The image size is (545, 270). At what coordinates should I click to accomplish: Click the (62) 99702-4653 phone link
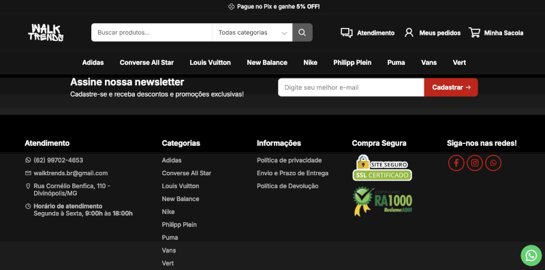tap(59, 160)
